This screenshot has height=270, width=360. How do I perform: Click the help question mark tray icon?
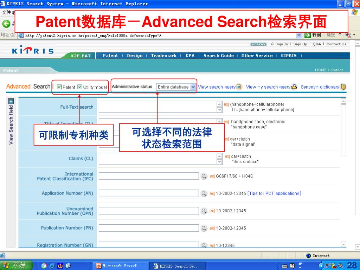pos(292,266)
